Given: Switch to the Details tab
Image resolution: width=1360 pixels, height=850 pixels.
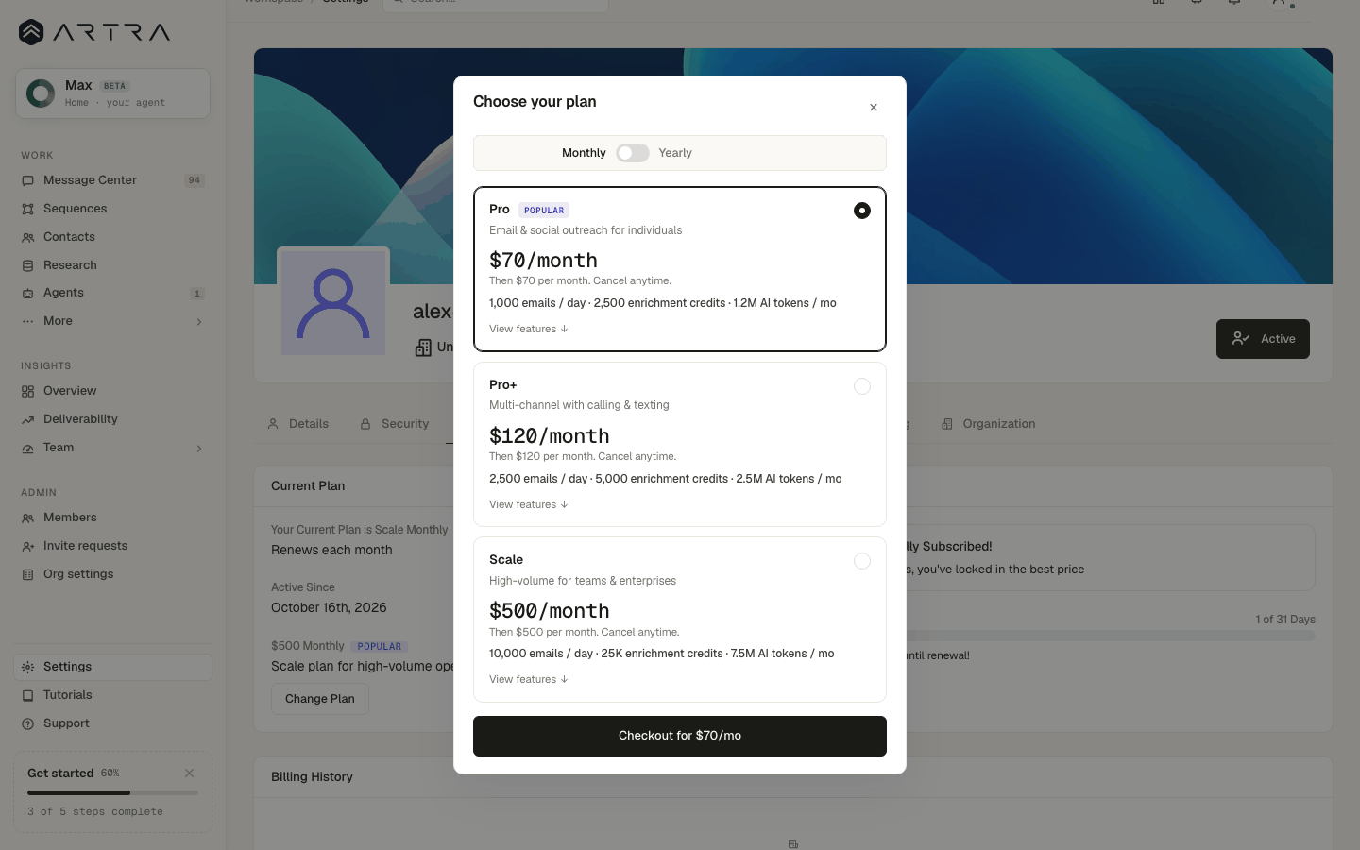Looking at the screenshot, I should (298, 424).
